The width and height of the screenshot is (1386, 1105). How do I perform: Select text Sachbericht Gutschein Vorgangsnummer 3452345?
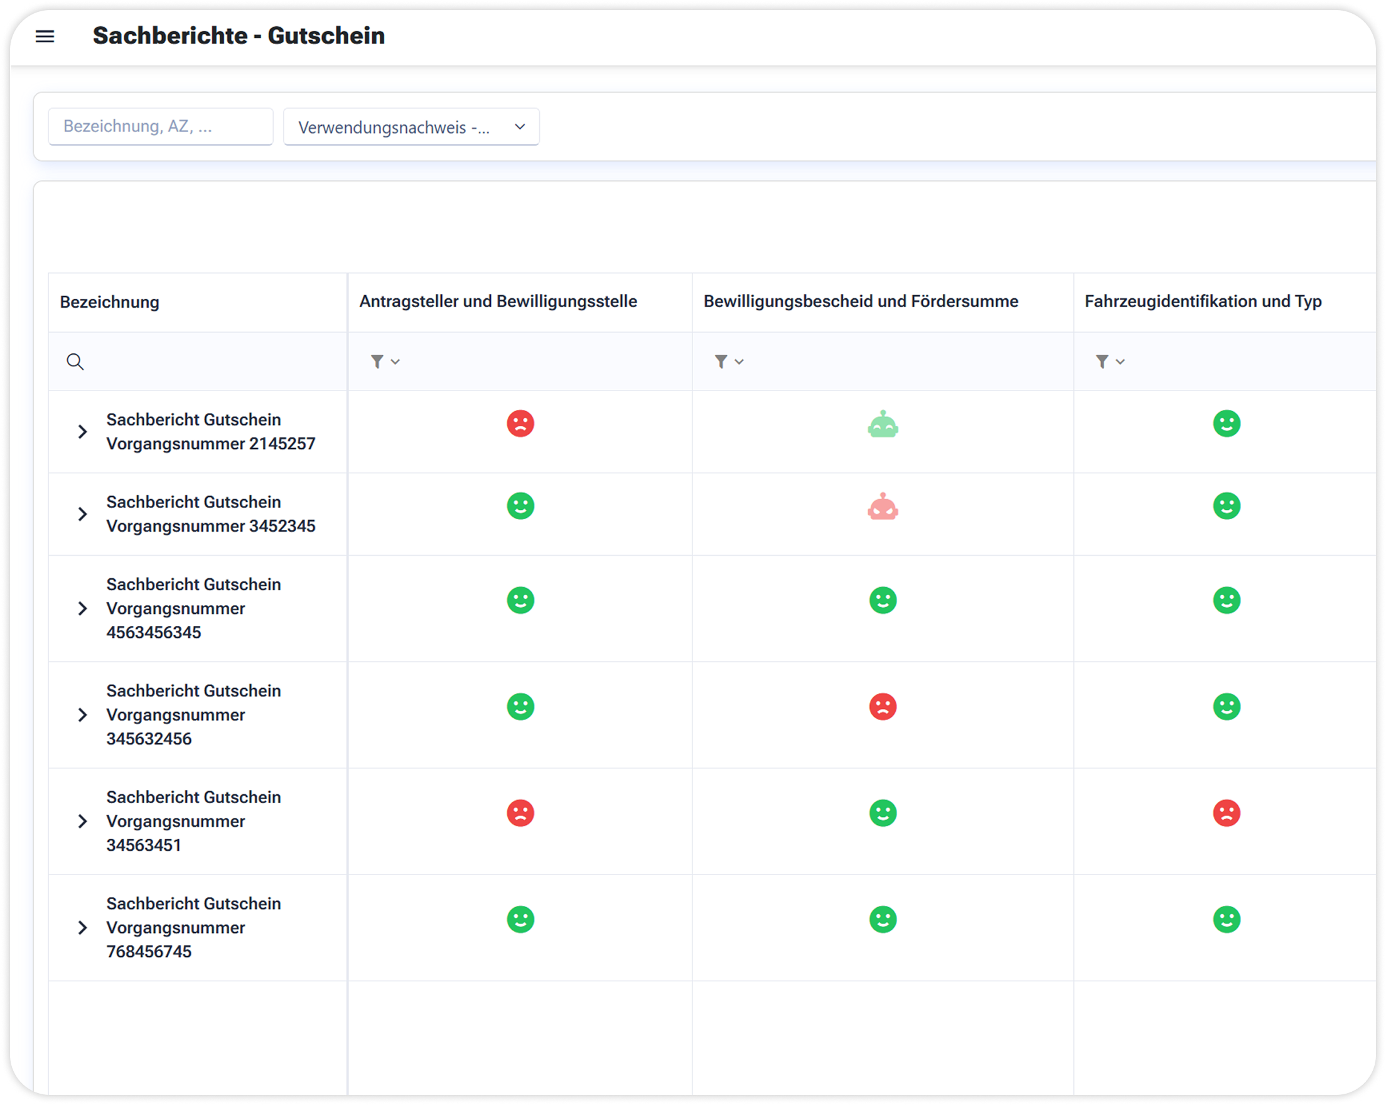pyautogui.click(x=211, y=514)
